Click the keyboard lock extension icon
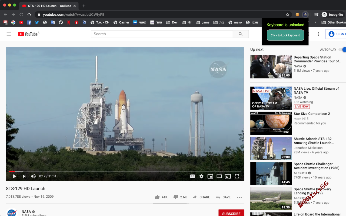This screenshot has height=216, width=346. point(305,15)
